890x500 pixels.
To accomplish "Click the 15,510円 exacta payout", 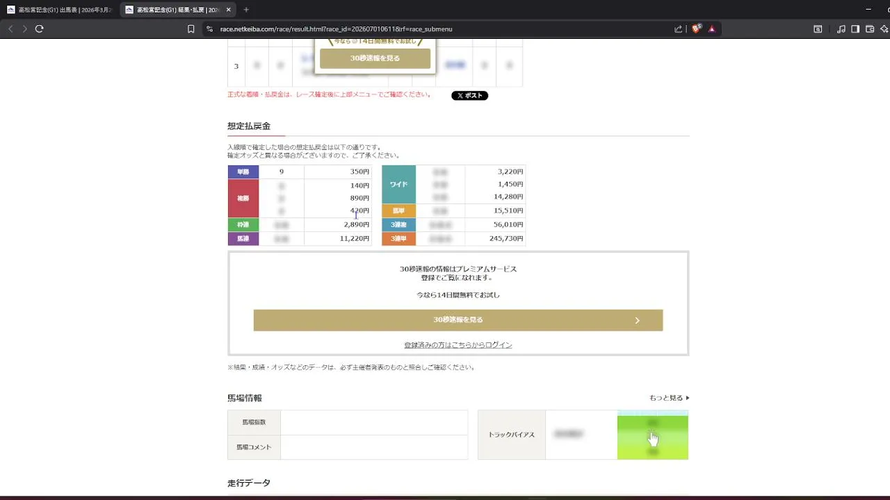I will pyautogui.click(x=509, y=210).
